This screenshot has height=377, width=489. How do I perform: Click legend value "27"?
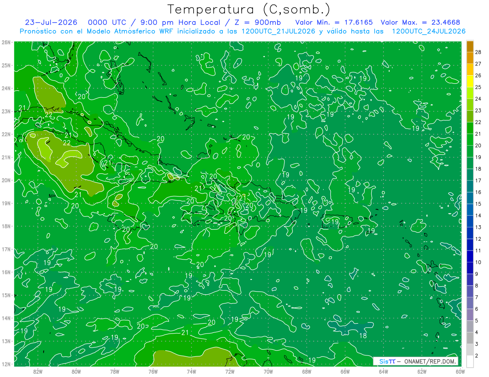pos(478,64)
